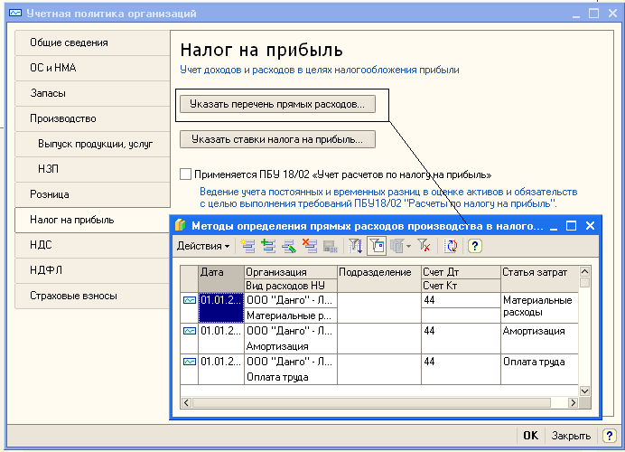
Task: Click the help icon next to Закрыть
Action: (609, 436)
